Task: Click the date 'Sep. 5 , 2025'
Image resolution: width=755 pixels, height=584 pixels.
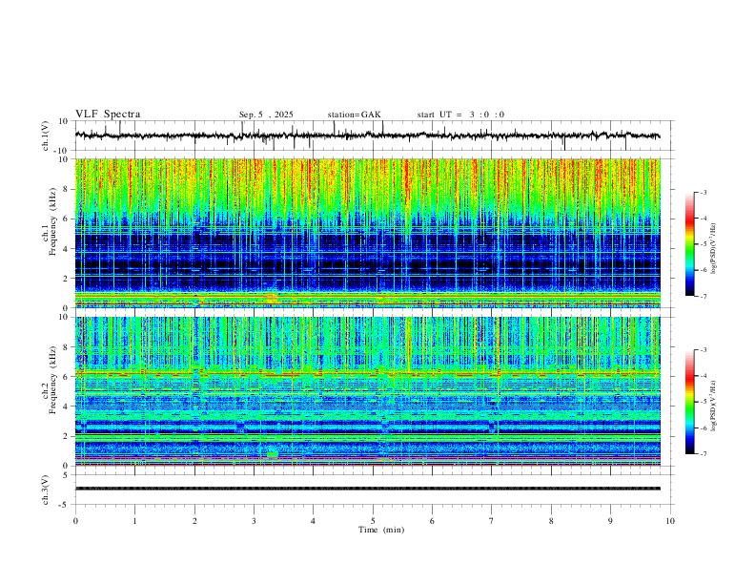Action: (266, 115)
